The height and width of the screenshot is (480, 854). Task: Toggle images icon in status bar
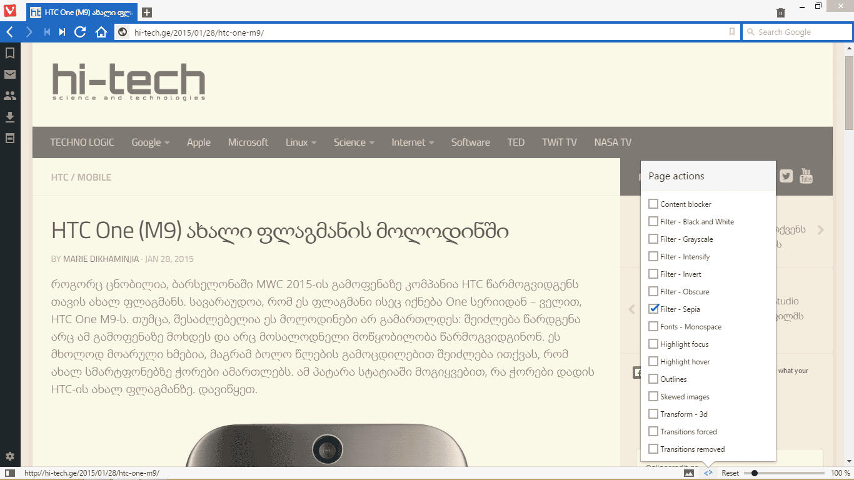pyautogui.click(x=689, y=473)
